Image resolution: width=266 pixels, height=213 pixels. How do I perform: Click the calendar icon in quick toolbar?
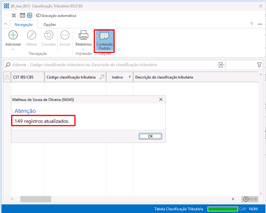click(22, 15)
